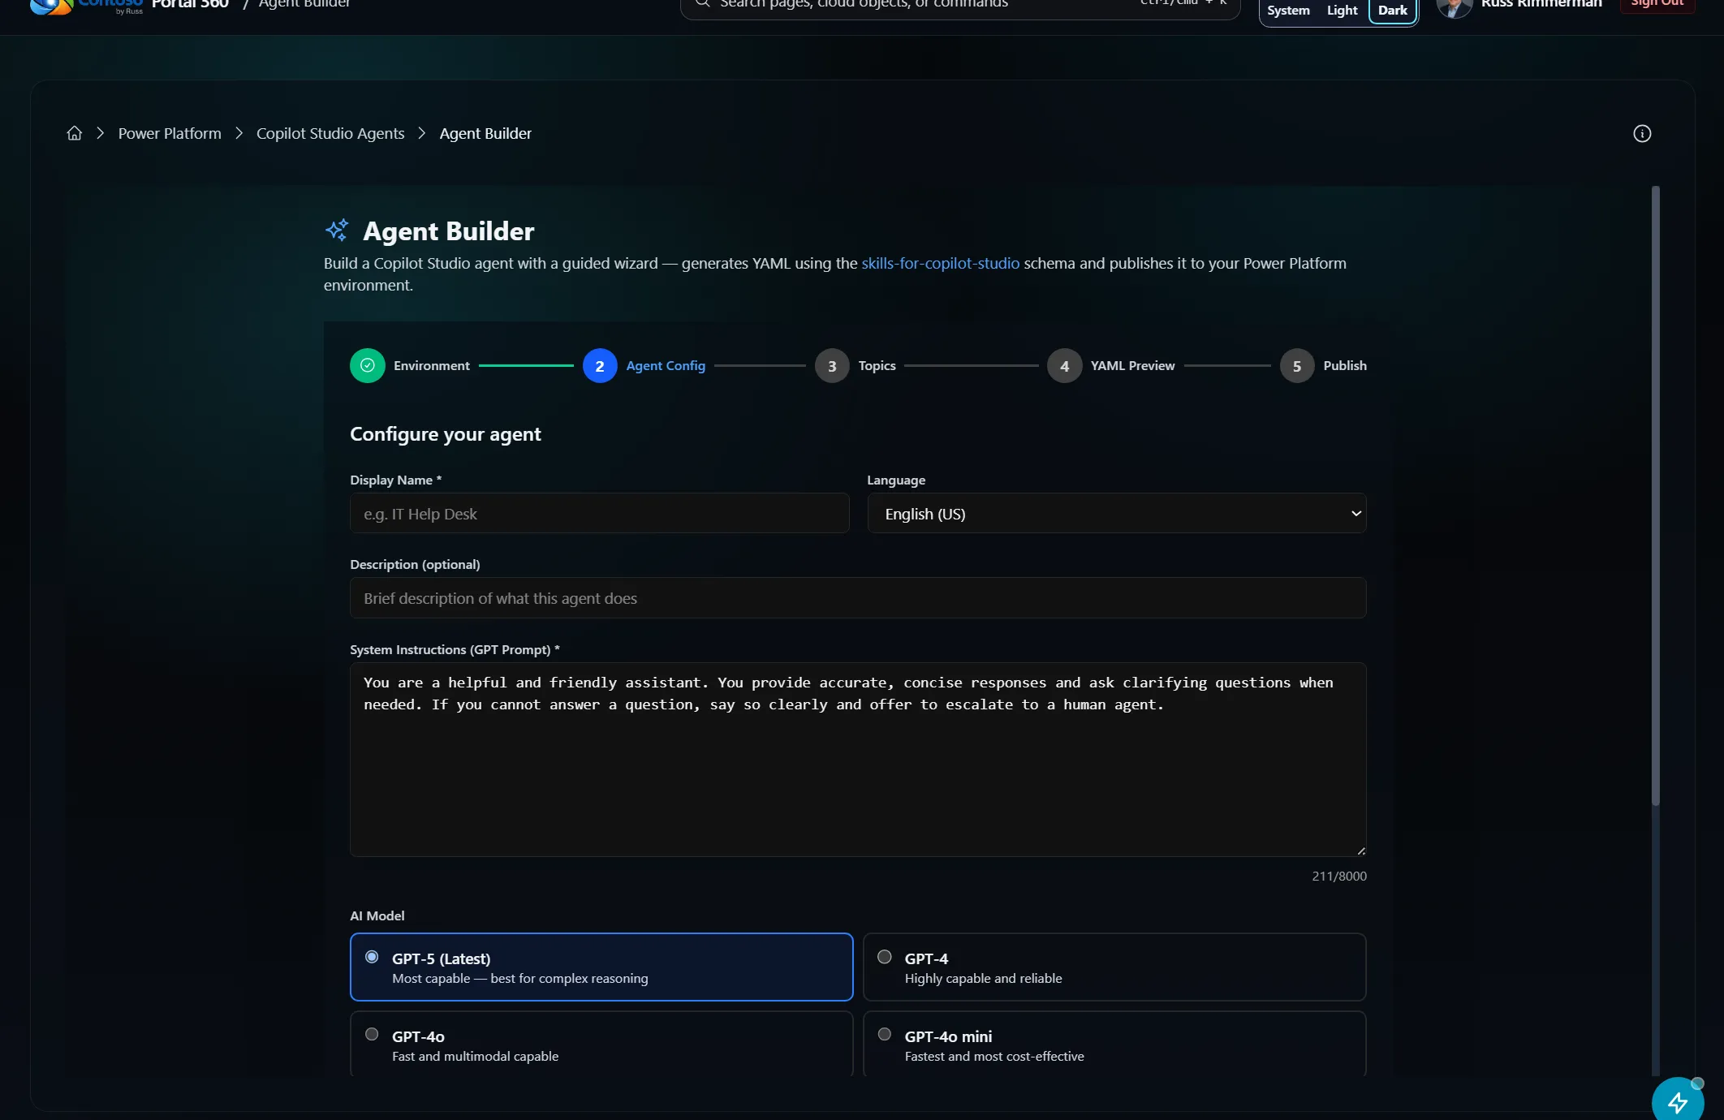
Task: Open the page info icon
Action: point(1642,133)
